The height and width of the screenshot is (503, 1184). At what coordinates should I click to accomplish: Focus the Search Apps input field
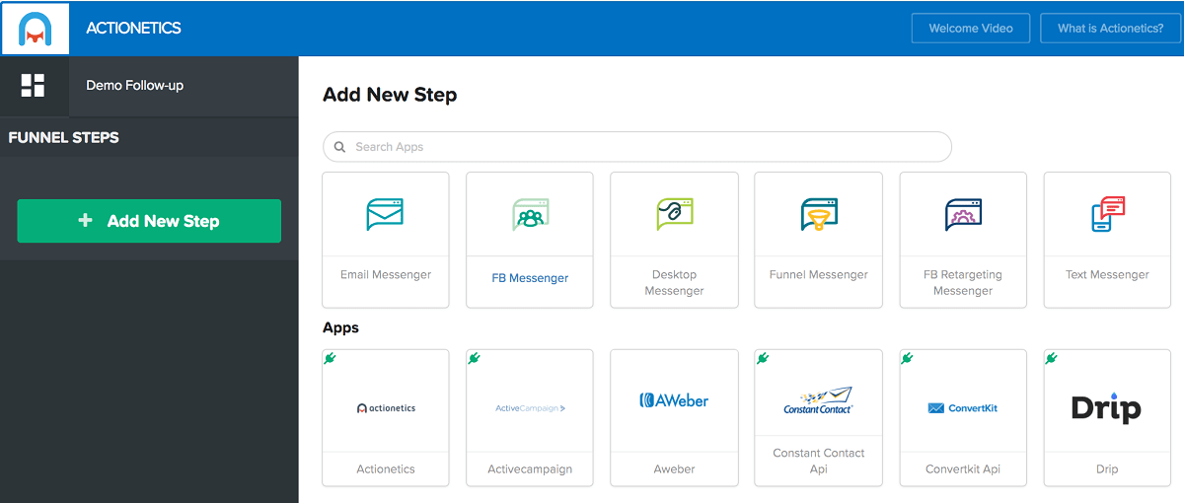click(x=637, y=147)
